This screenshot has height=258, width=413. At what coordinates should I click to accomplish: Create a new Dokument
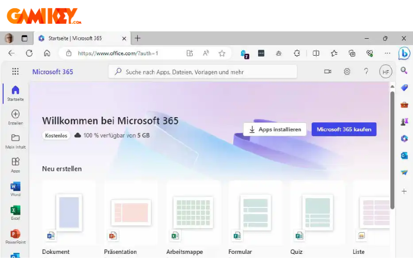pos(69,217)
